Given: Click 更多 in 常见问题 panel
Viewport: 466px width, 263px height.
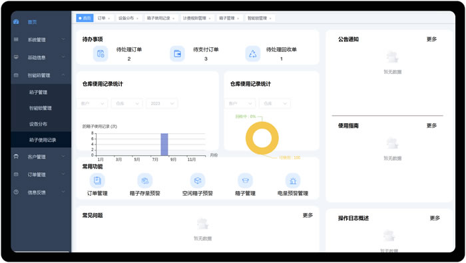Looking at the screenshot, I should (308, 215).
